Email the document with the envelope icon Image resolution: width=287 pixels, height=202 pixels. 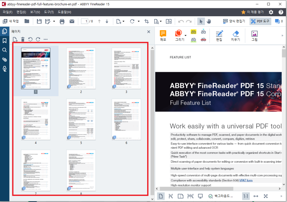point(72,21)
